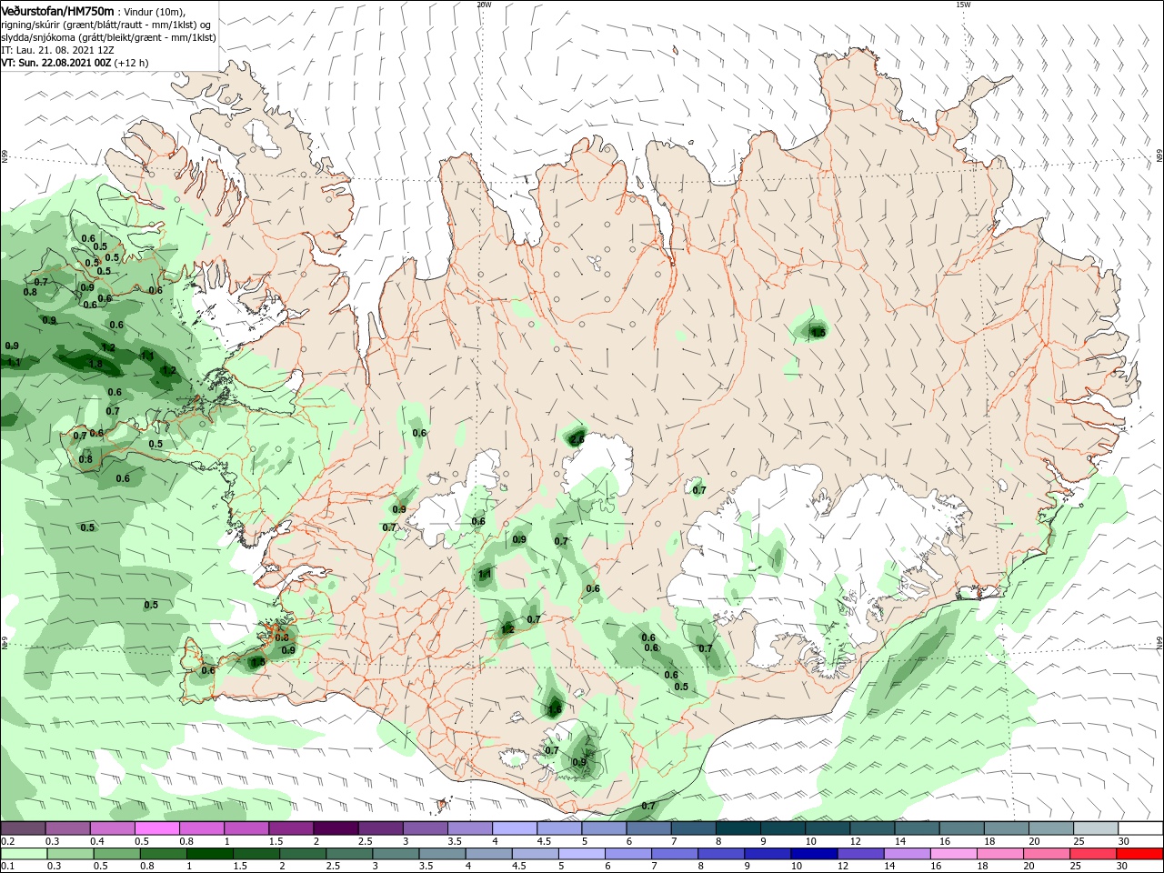Click the light lavender 4–4.5 upper legend swatch
Screen dimensions: 1164x873
click(514, 828)
